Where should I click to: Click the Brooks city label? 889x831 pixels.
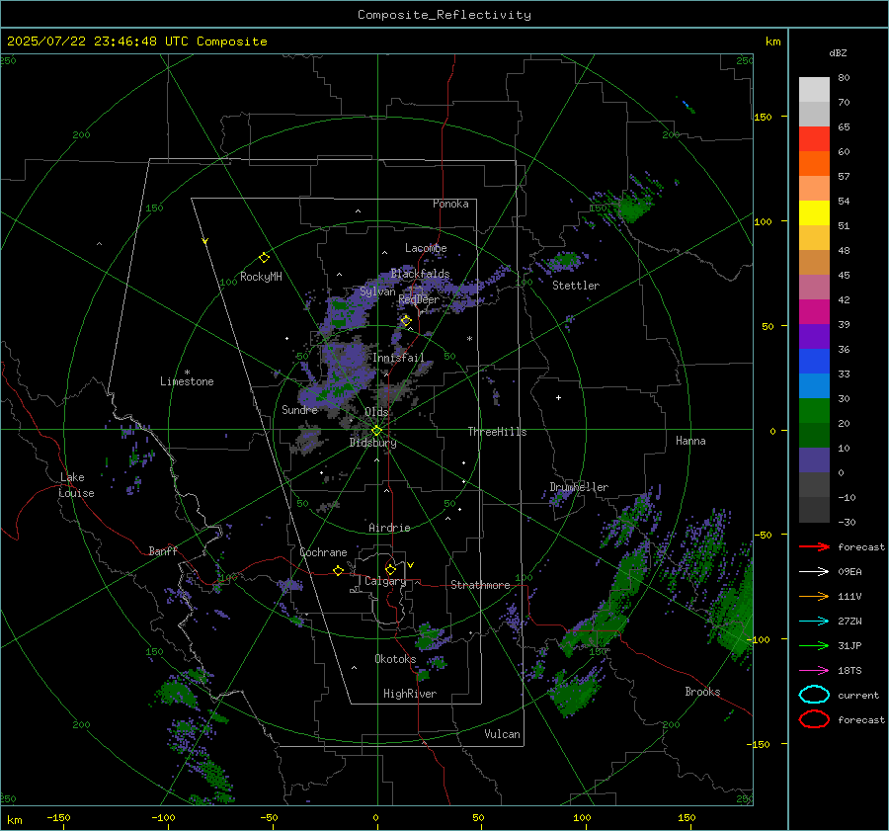[702, 692]
